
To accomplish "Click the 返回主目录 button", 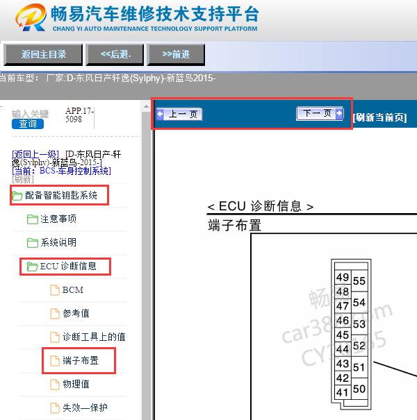I will 43,55.
